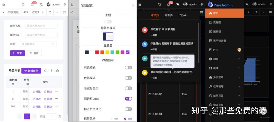
Task: Click the refresh icon in the light role page tab bar
Action: [x=50, y=12]
